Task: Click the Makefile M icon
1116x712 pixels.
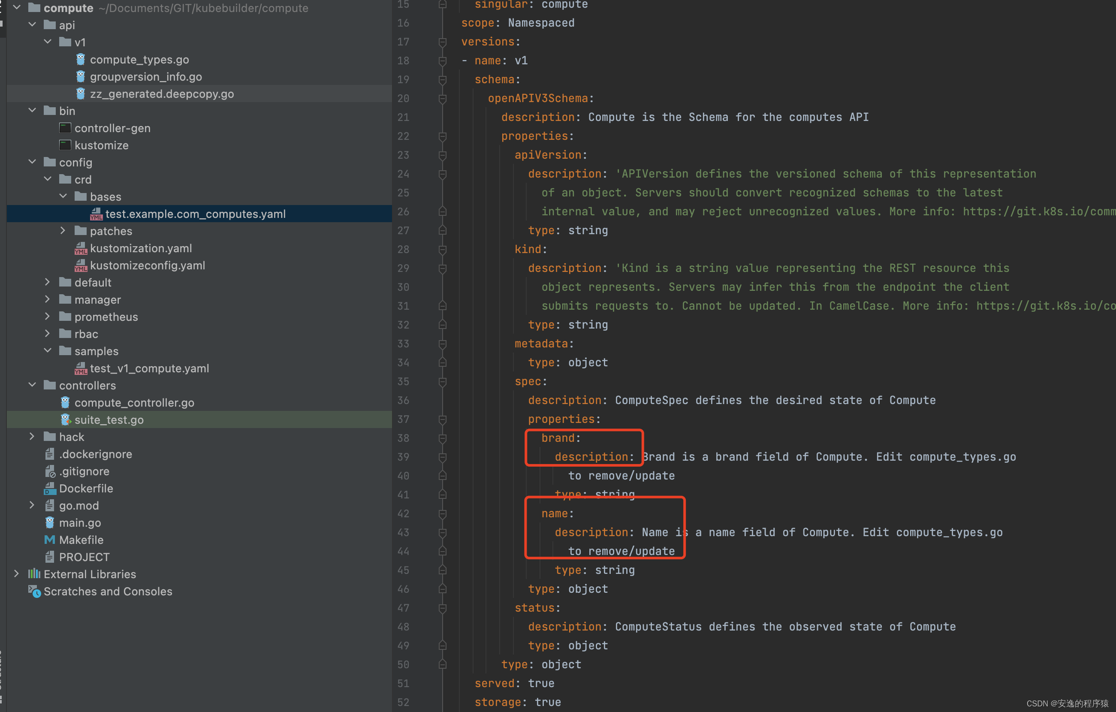Action: (x=50, y=540)
